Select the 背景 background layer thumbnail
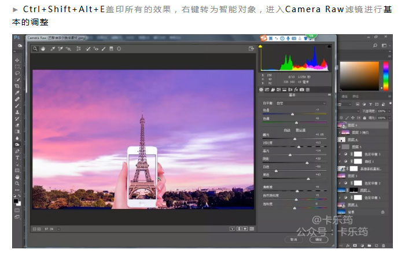This screenshot has height=253, width=405. coord(341,212)
